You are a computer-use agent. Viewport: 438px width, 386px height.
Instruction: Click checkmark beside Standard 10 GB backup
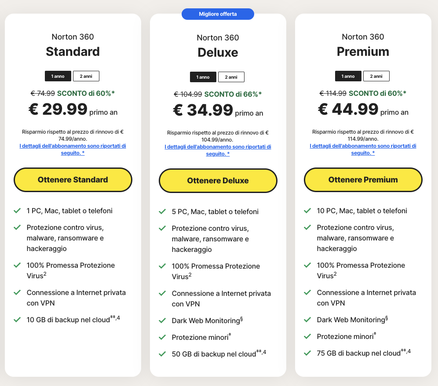pyautogui.click(x=18, y=320)
